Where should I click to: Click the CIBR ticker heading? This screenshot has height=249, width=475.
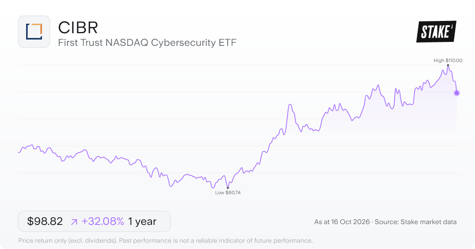78,28
